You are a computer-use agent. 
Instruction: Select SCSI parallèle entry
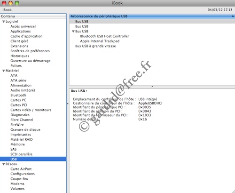point(21,154)
